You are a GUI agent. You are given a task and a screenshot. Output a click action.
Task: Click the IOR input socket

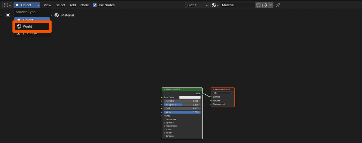click(162, 108)
